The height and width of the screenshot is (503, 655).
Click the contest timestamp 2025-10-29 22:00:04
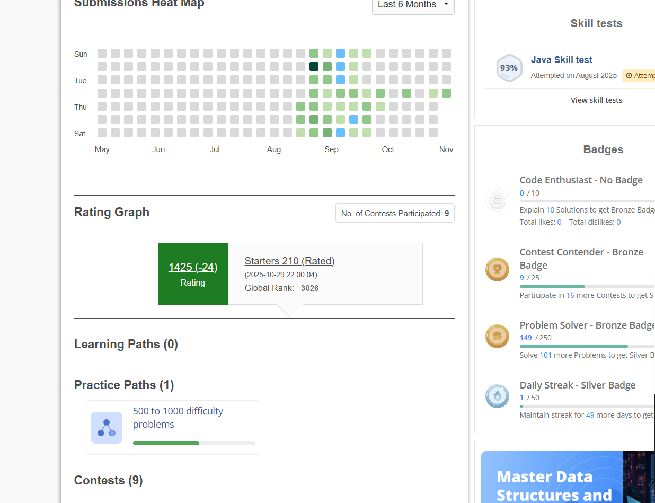coord(281,275)
